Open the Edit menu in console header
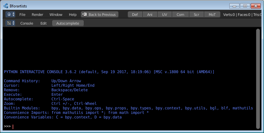Image resolution: width=264 pixels, height=133 pixels. 43,23
